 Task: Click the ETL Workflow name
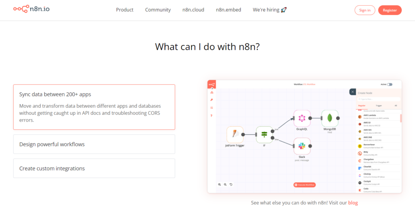pyautogui.click(x=309, y=84)
